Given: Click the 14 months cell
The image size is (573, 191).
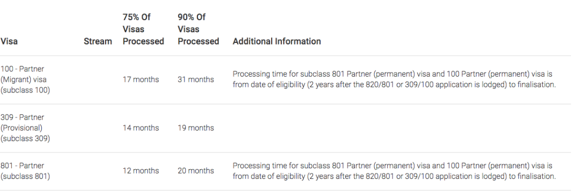Looking at the screenshot, I should 141,128.
